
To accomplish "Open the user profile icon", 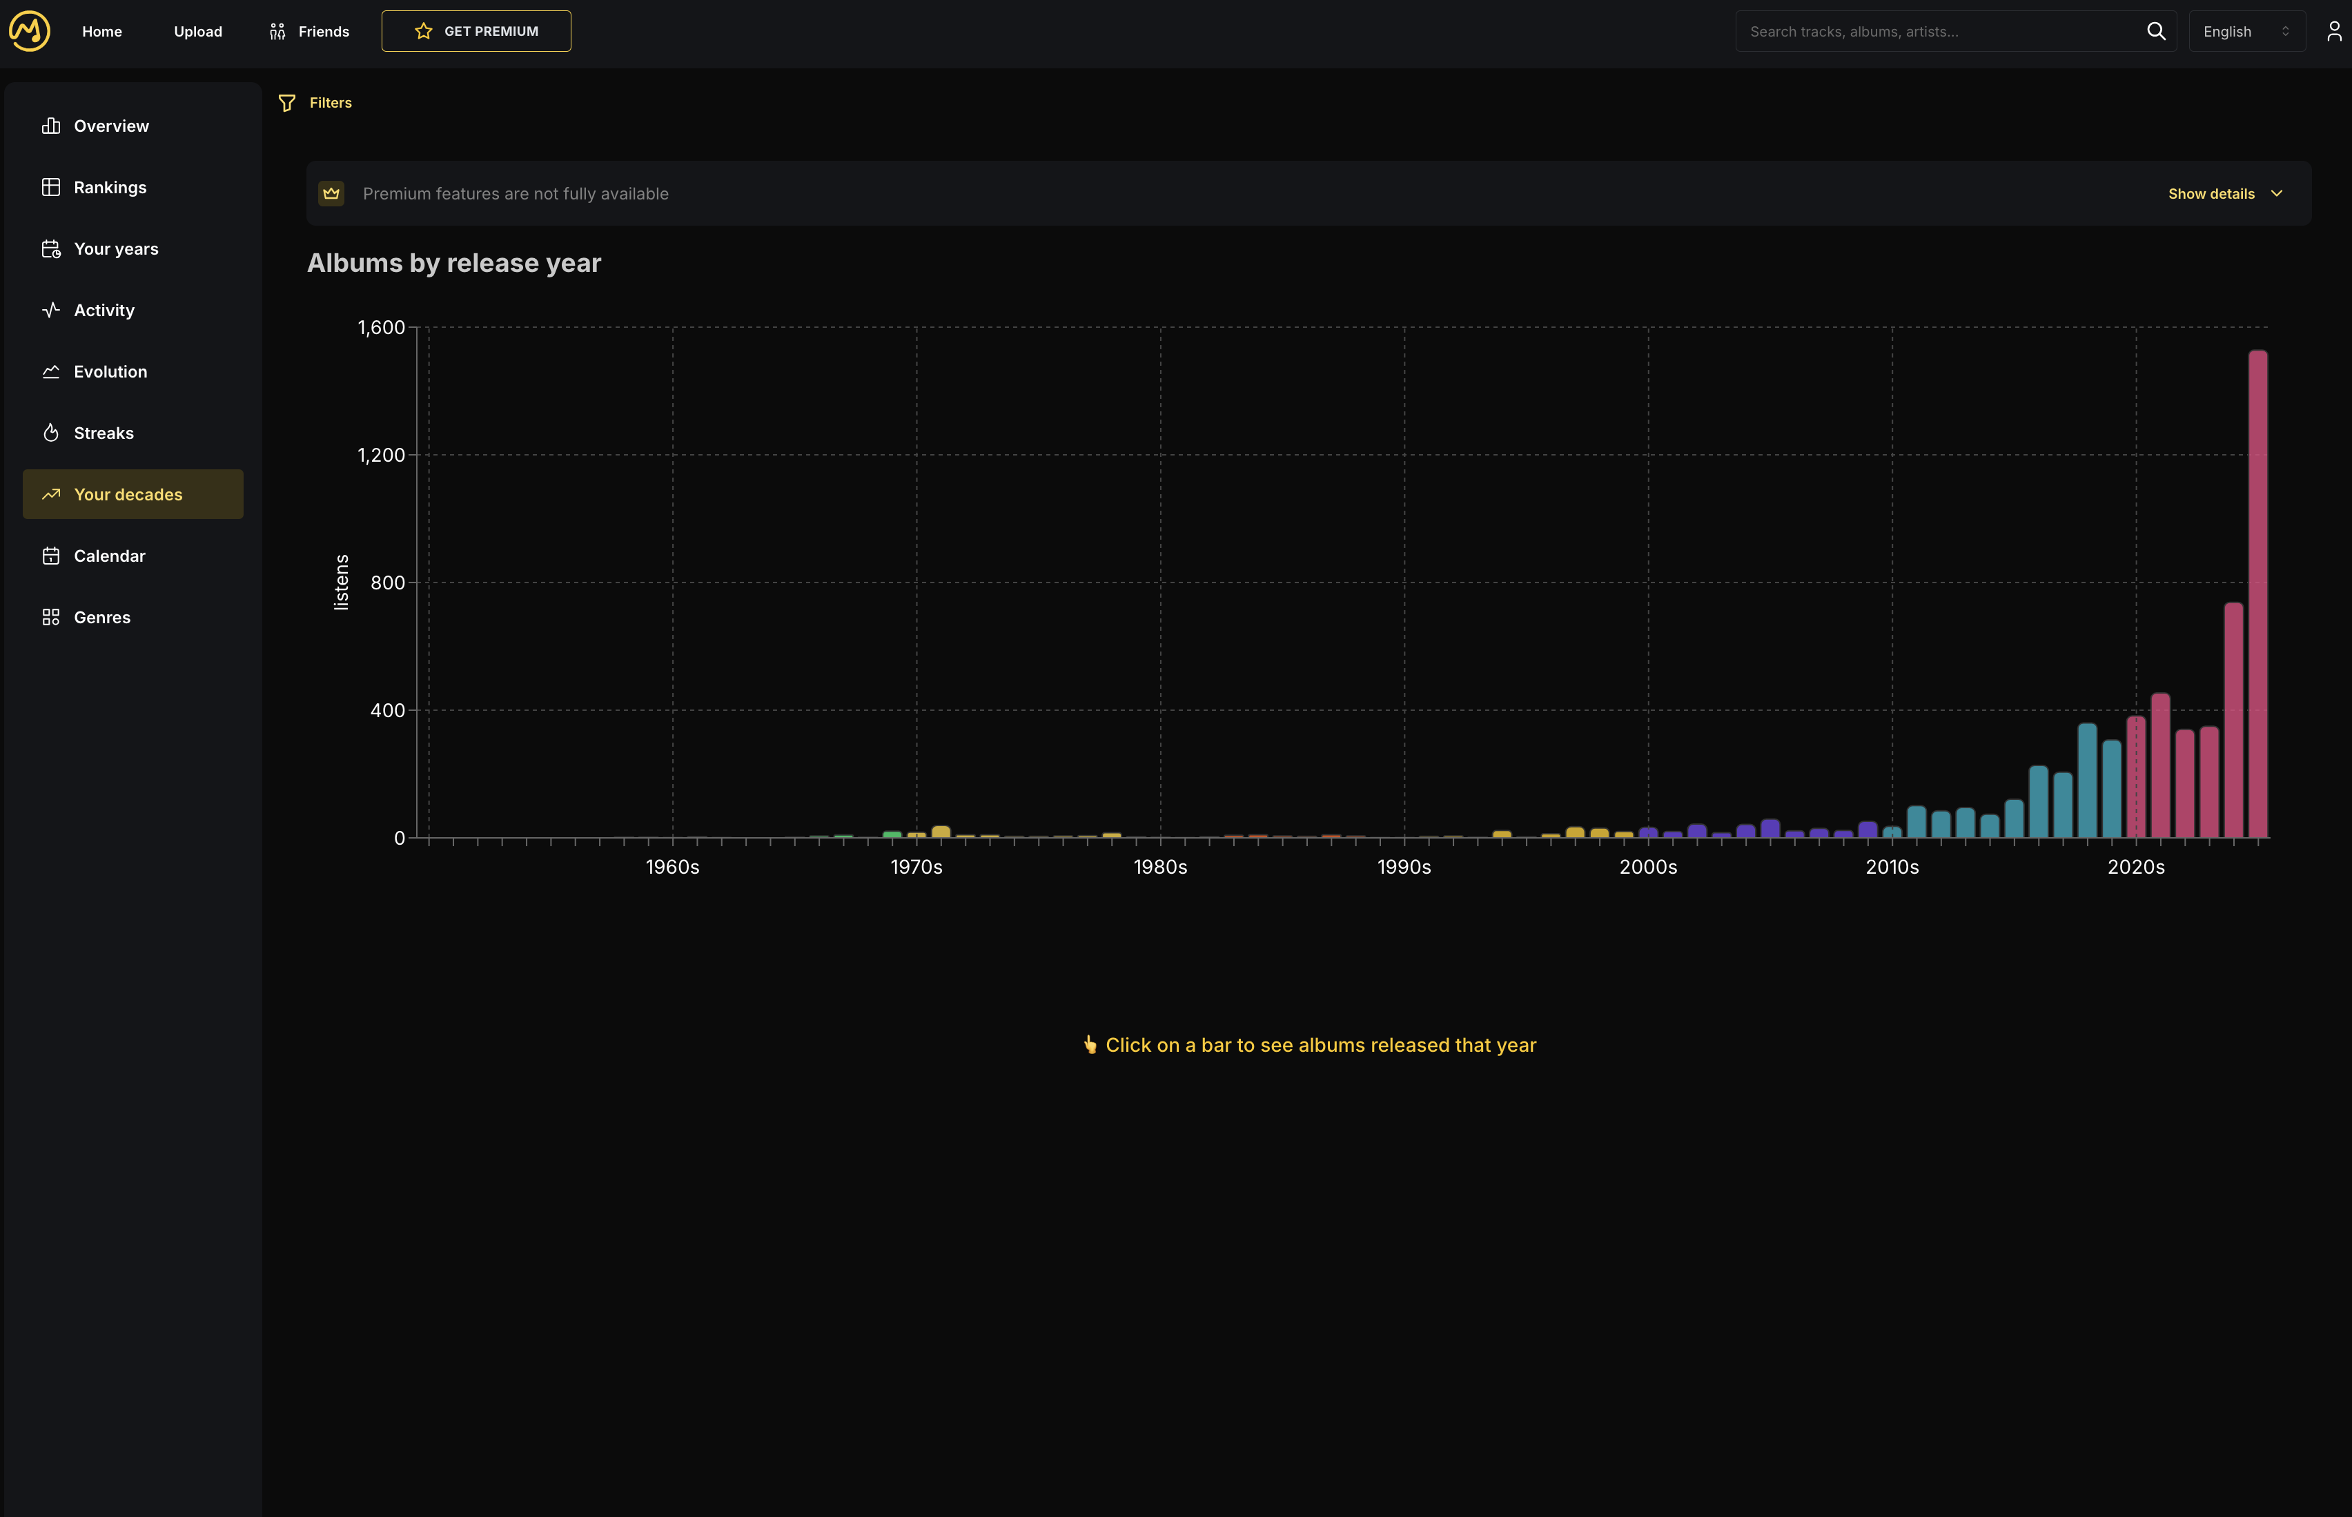I will [x=2333, y=32].
